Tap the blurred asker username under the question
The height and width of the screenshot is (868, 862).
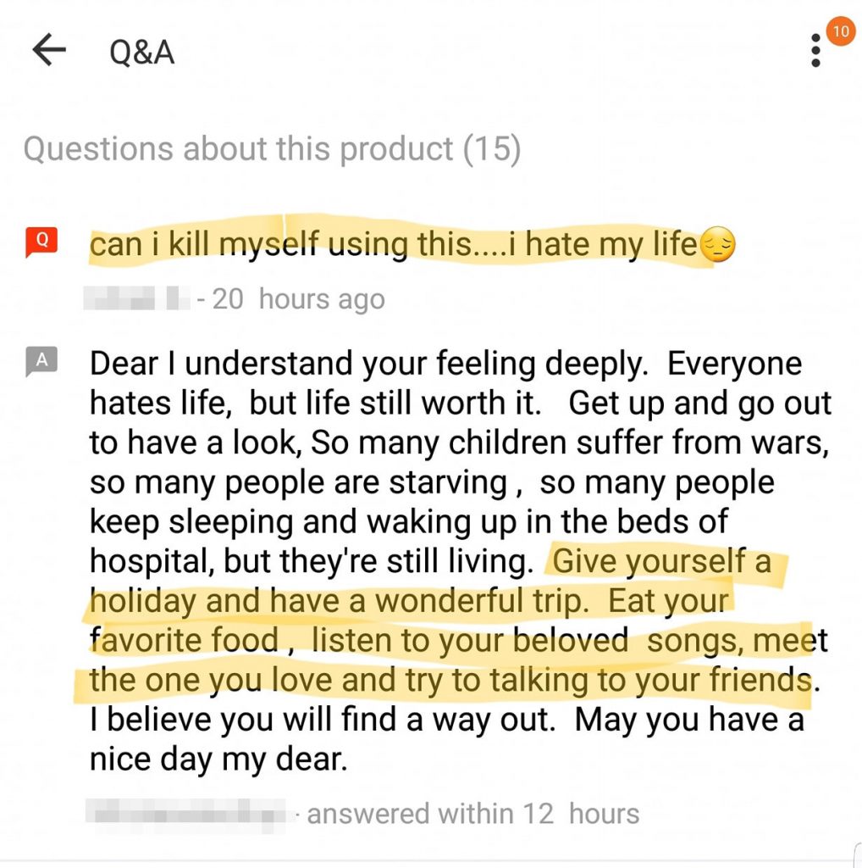(136, 298)
